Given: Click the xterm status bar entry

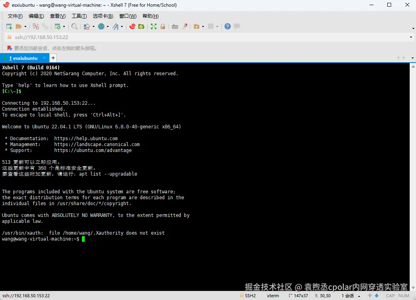Looking at the screenshot, I should (x=273, y=296).
